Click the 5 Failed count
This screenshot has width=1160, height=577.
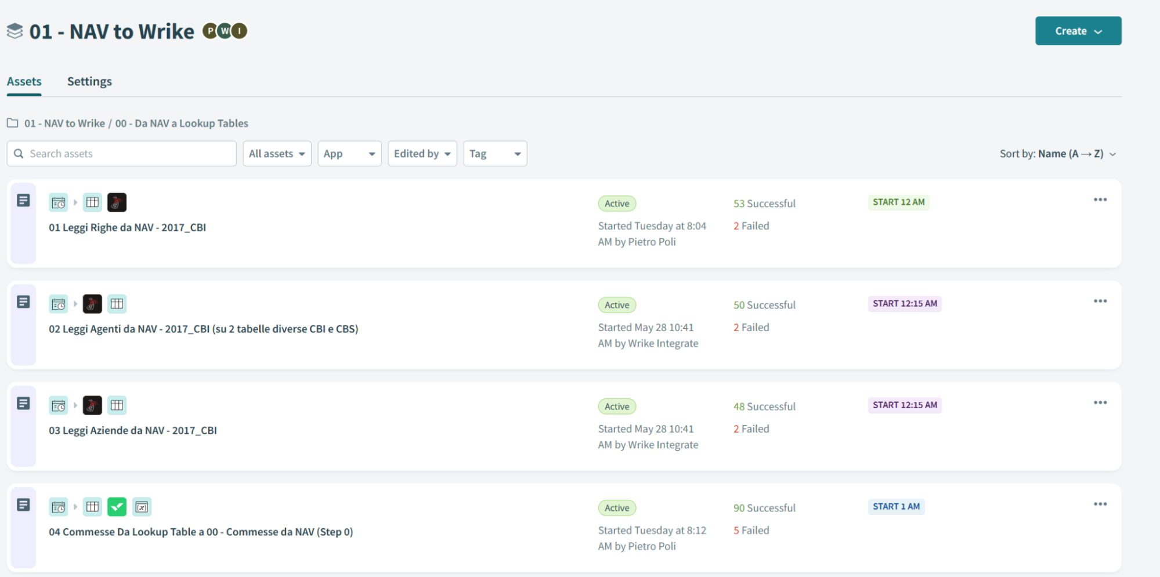click(x=751, y=531)
